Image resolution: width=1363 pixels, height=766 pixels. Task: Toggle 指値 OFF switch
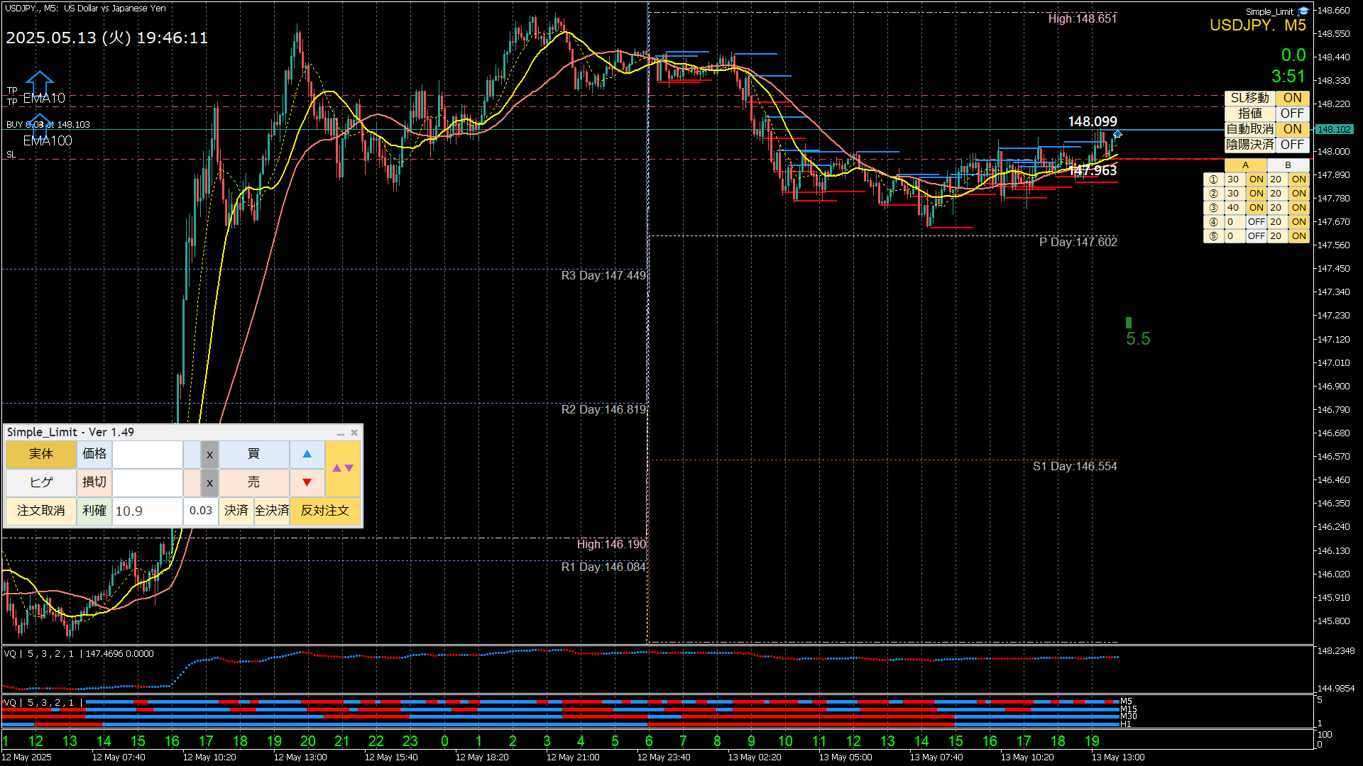[1292, 113]
